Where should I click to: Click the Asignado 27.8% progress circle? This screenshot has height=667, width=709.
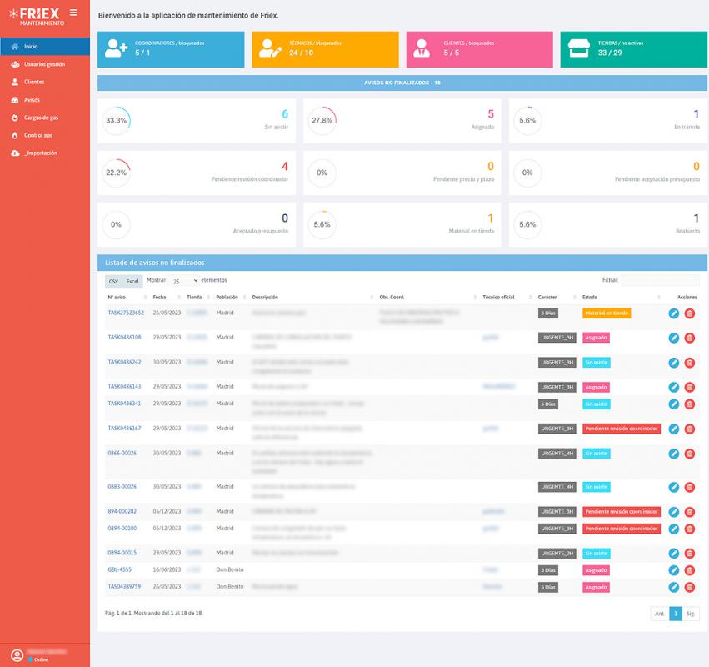pos(322,120)
